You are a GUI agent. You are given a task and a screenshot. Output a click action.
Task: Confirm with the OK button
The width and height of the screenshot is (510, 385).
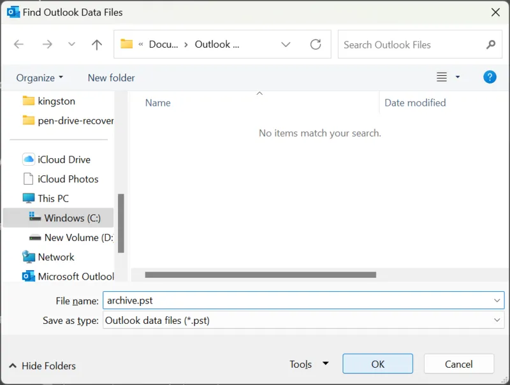[377, 363]
